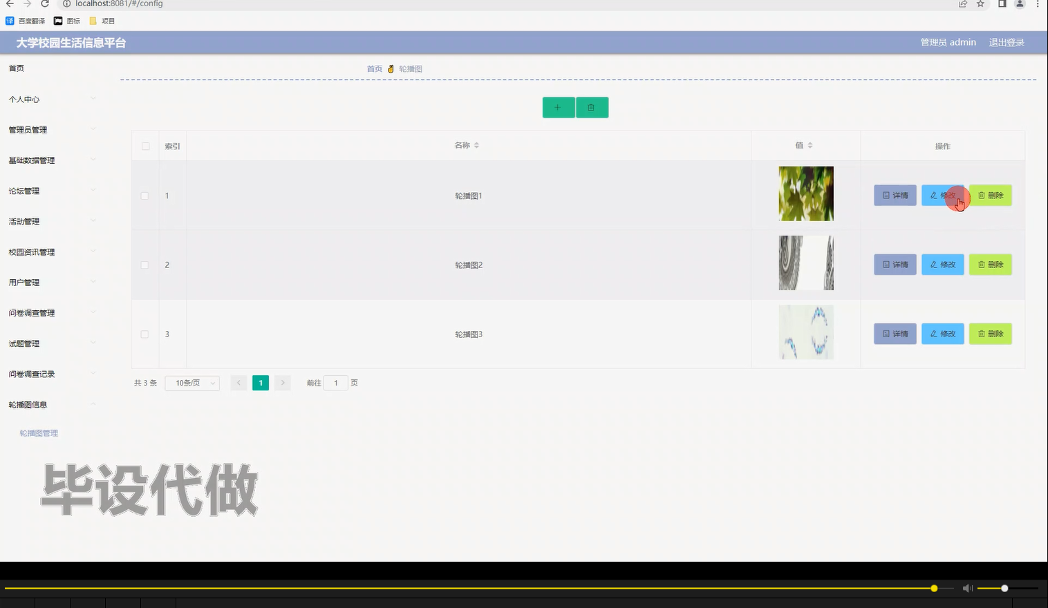Expand the 个人中心 sidebar menu
Viewport: 1048px width, 608px height.
[52, 99]
